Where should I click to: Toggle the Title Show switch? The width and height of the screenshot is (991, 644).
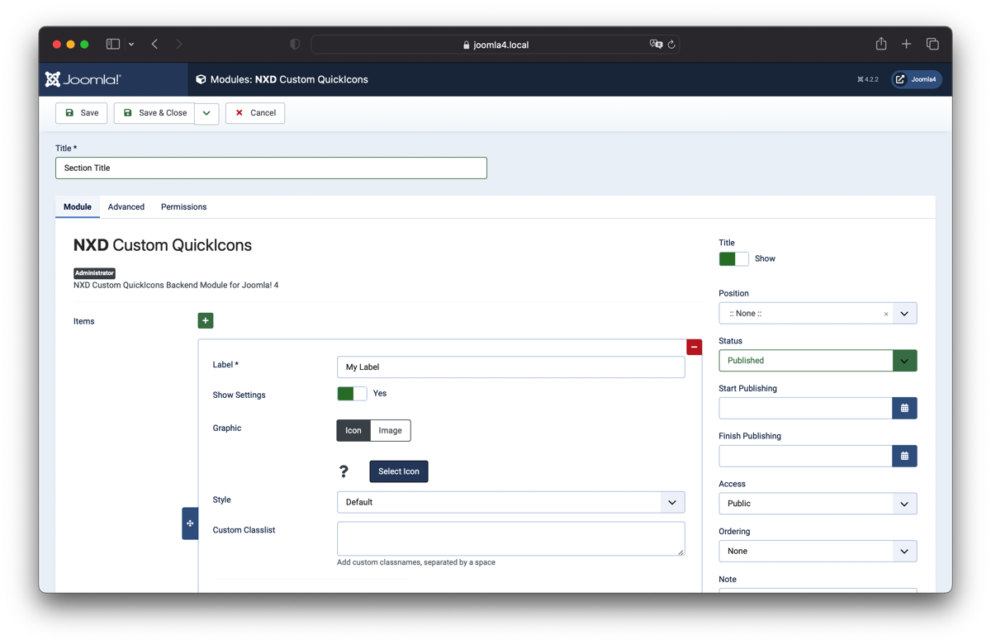pos(733,258)
